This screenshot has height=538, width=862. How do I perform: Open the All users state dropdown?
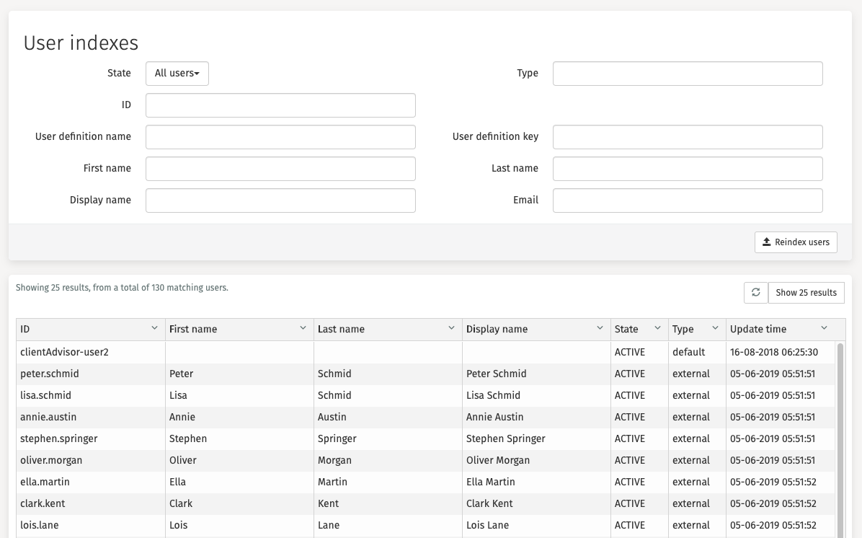[x=177, y=73]
